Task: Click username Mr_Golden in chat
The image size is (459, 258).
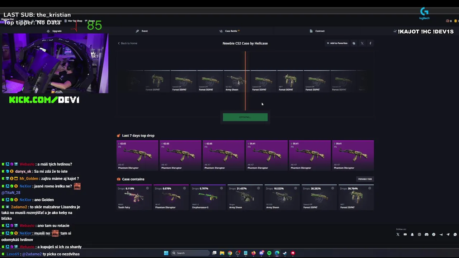Action: tap(29, 178)
